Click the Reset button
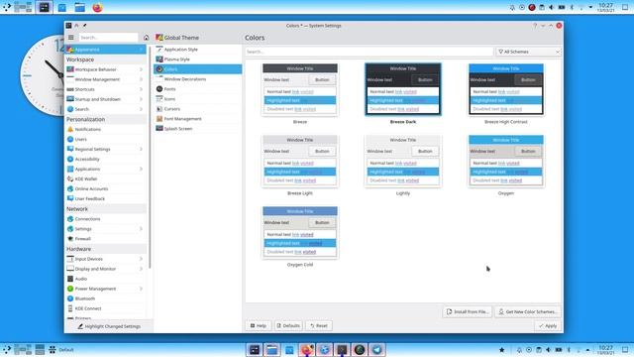This screenshot has height=357, width=634. click(x=319, y=326)
